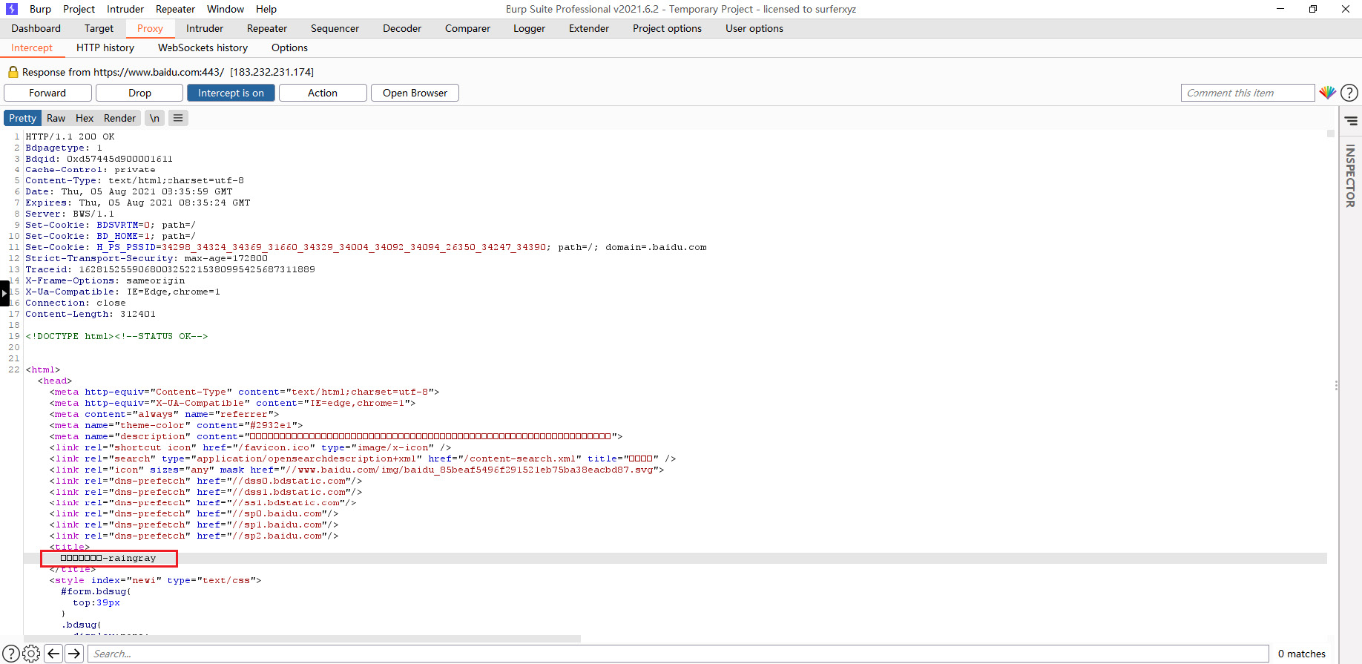Select the Proxy tab

click(x=150, y=28)
